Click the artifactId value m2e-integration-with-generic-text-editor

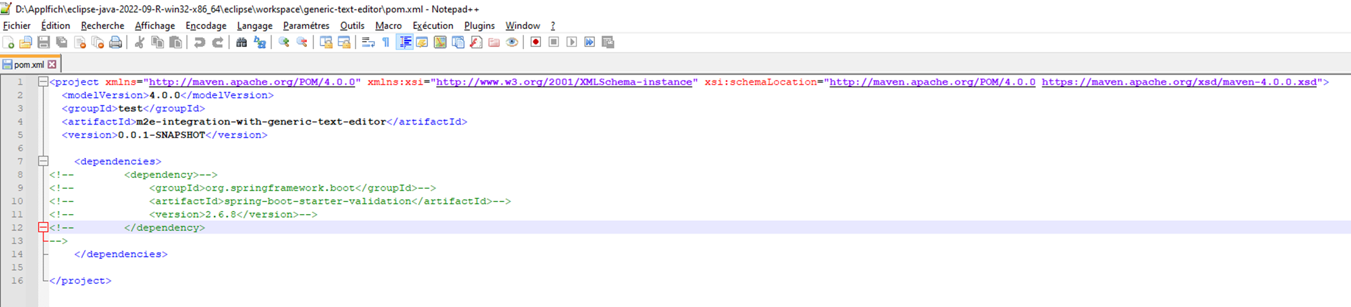coord(261,122)
